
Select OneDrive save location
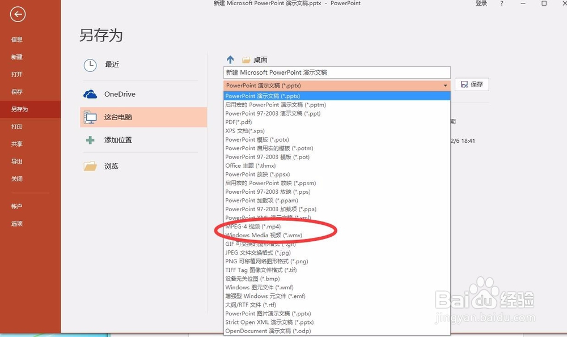click(143, 94)
